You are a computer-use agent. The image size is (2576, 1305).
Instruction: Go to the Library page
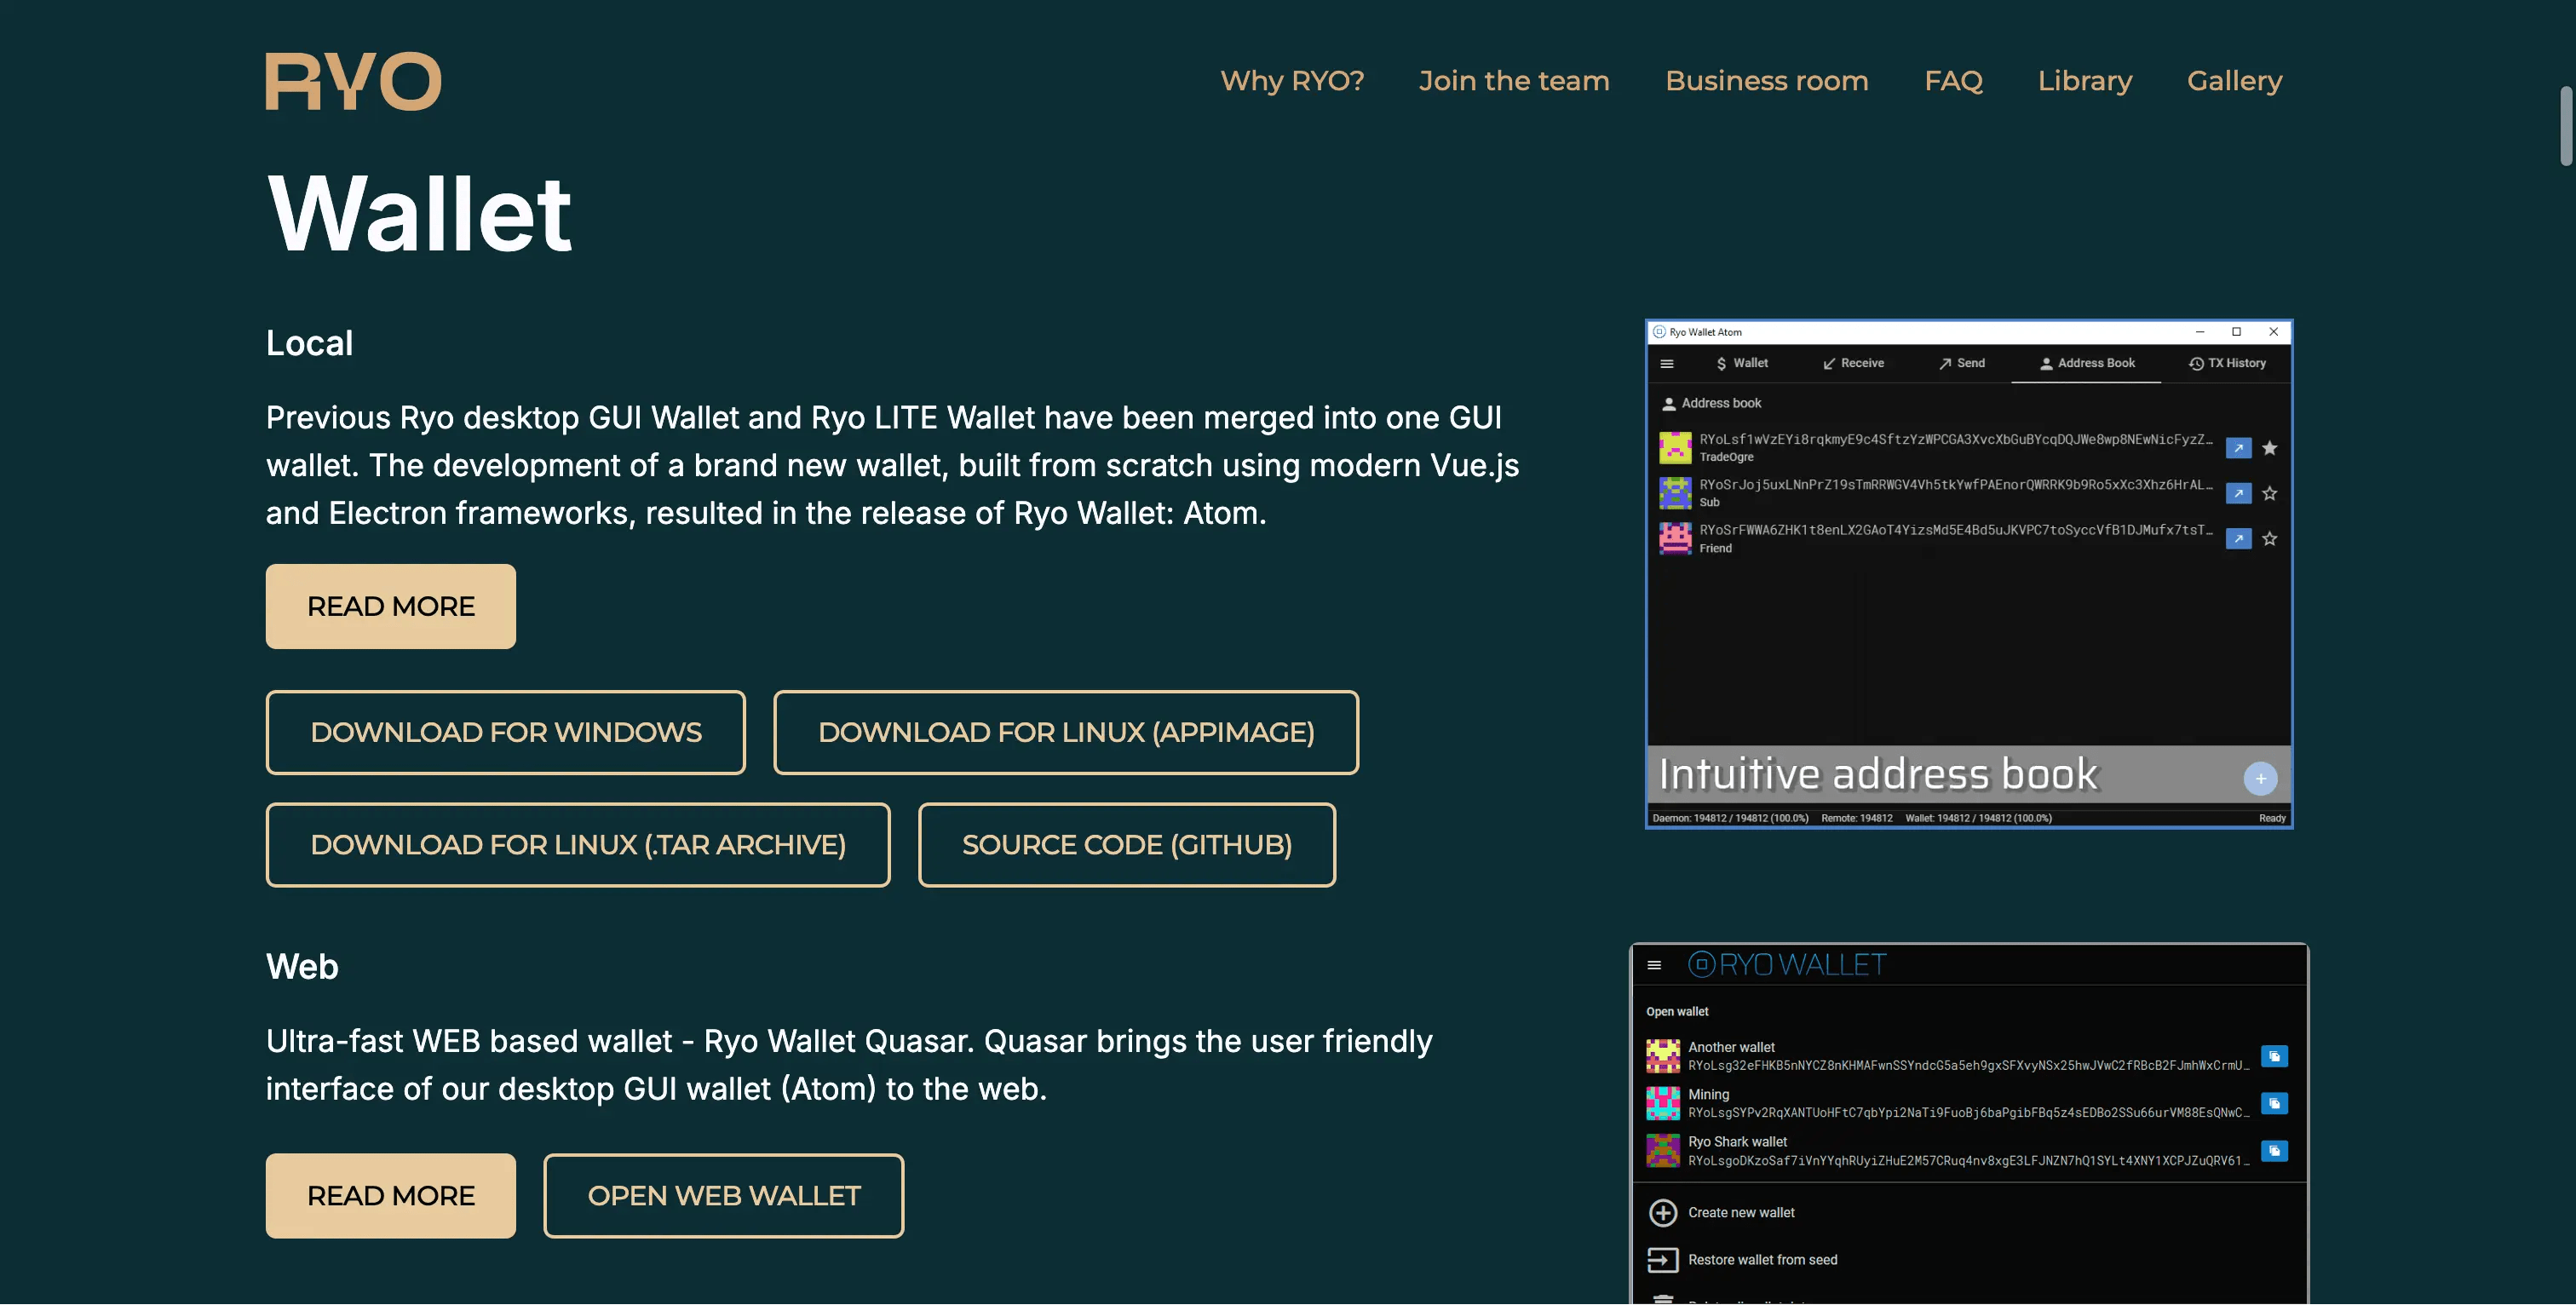[2085, 81]
